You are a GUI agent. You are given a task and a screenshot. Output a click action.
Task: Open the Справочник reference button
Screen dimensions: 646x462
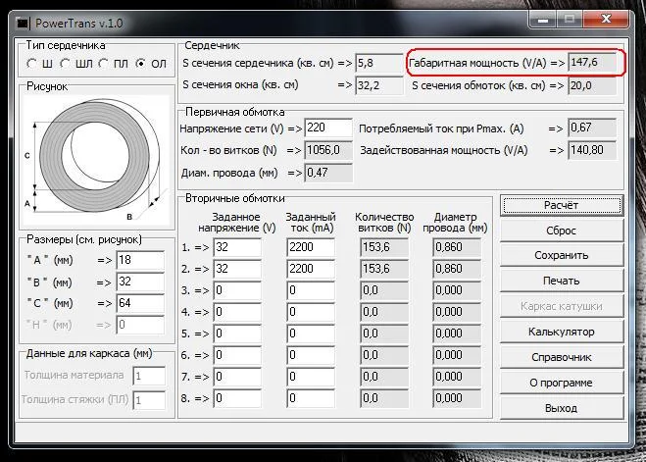(x=562, y=358)
